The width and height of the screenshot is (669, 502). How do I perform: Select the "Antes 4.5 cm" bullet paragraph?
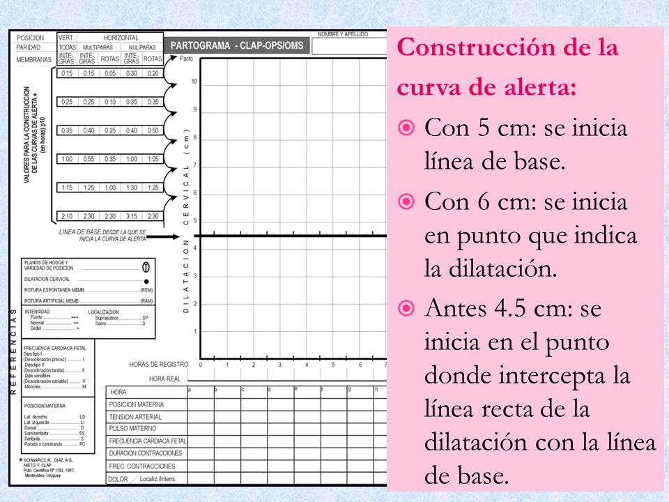click(x=539, y=391)
